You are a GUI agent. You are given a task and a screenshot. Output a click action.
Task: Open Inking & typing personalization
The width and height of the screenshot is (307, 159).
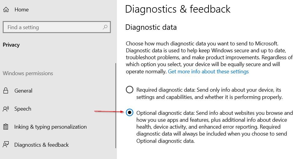click(x=50, y=127)
